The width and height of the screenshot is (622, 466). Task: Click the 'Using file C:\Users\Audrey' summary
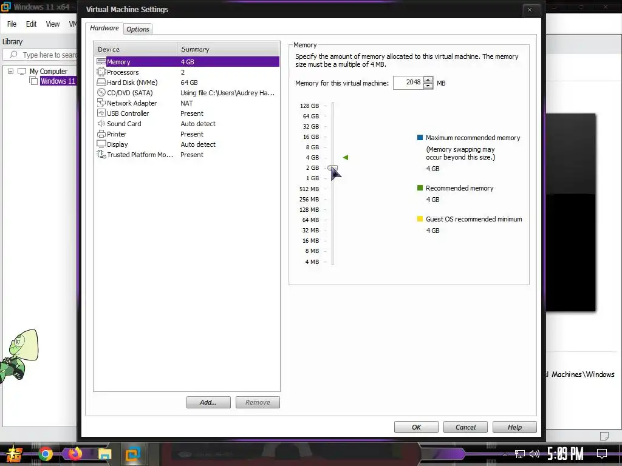227,93
